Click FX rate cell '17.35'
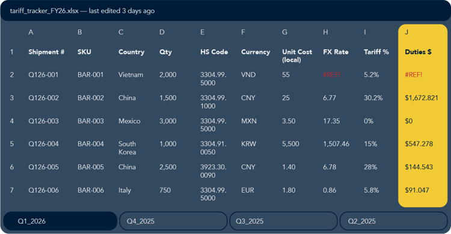Viewport: 451px width, 234px height. click(331, 121)
